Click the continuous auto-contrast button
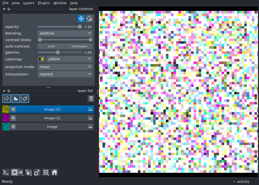Screen dimensions: 259x185 click(x=79, y=46)
